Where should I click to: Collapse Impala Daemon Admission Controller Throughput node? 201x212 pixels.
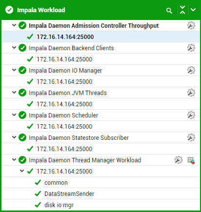14,25
